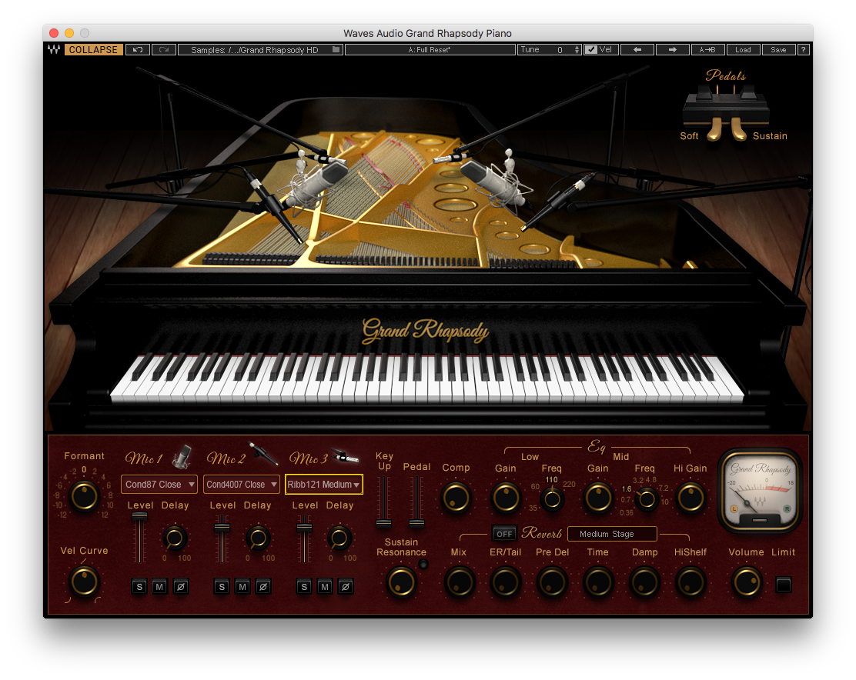Open Mic 2 Cond4007 Close dropdown
The image size is (856, 680).
242,485
